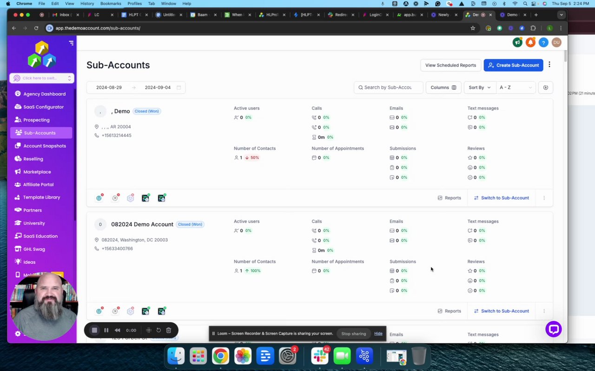
Task: Click the download export icon button
Action: [546, 87]
